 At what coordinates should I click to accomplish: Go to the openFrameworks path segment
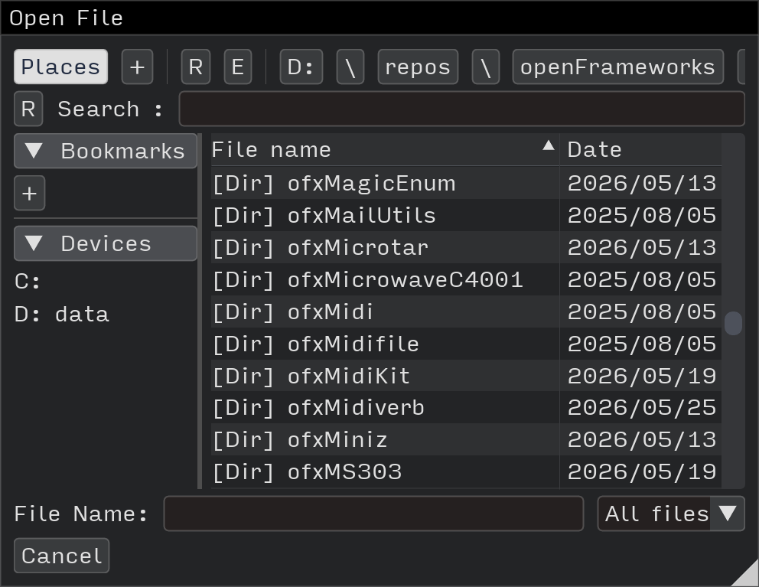pos(617,67)
